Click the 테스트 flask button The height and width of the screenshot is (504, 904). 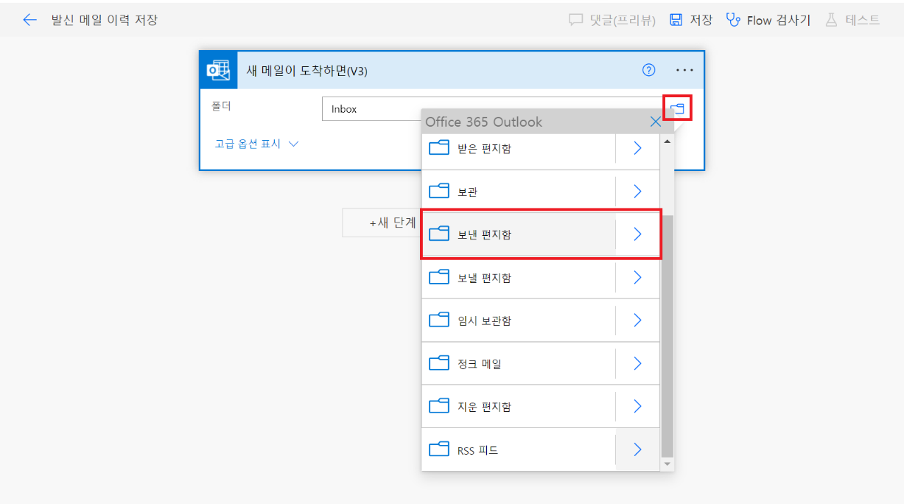[852, 20]
